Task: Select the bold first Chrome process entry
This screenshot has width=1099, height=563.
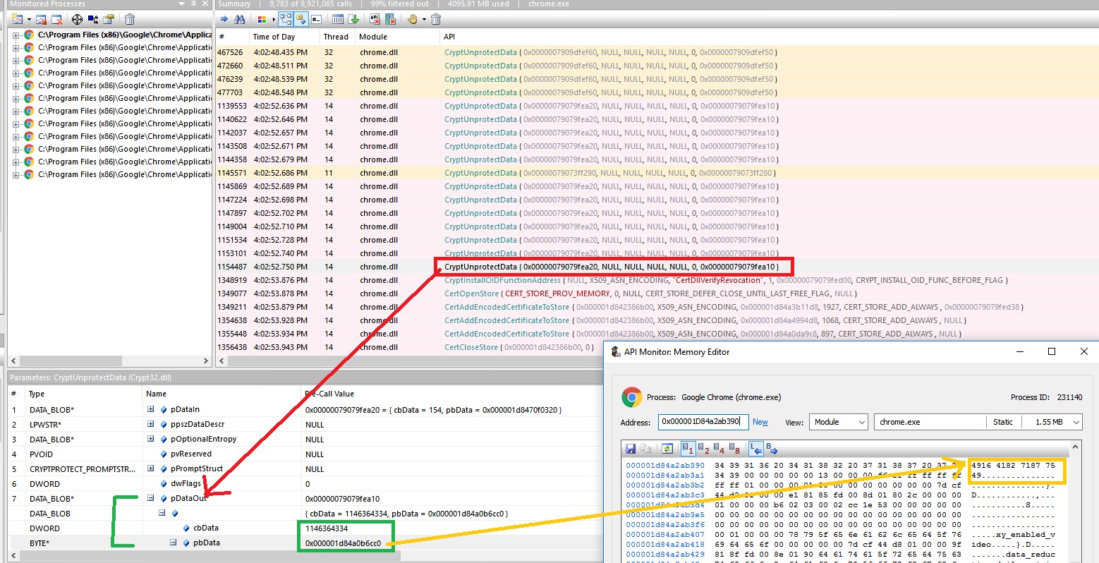Action: click(124, 35)
